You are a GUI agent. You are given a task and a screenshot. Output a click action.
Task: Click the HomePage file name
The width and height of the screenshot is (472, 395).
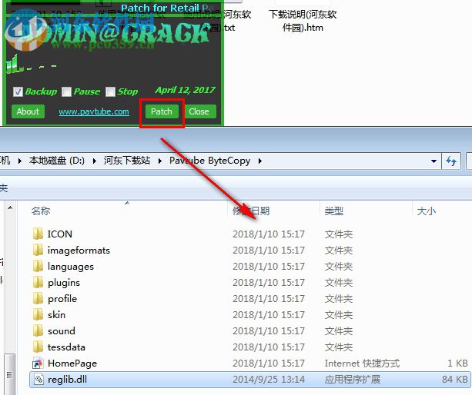pos(72,363)
